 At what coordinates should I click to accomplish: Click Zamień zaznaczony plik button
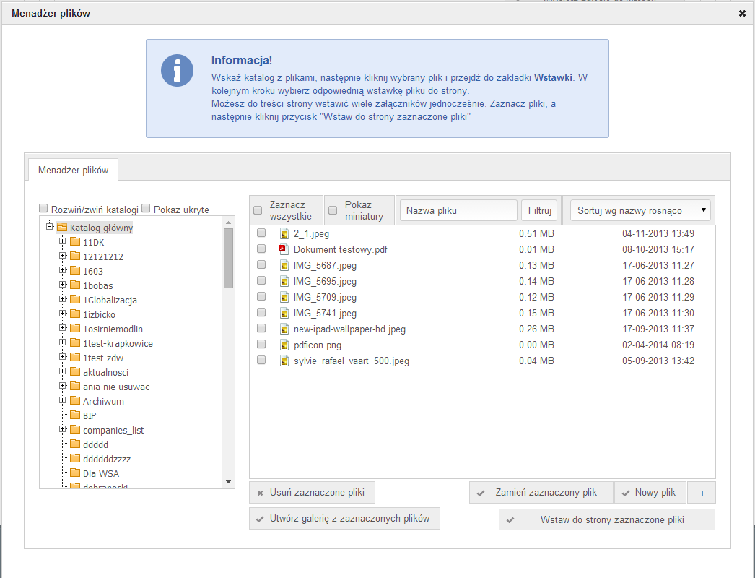(541, 493)
